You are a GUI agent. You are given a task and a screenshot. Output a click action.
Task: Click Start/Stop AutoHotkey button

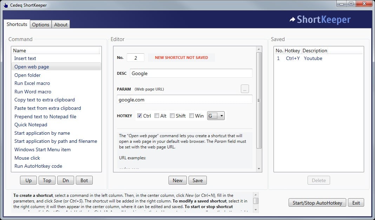point(317,202)
